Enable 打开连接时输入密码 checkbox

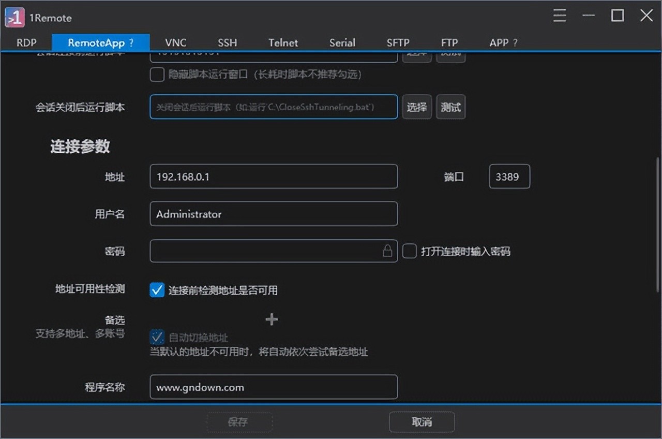click(409, 252)
